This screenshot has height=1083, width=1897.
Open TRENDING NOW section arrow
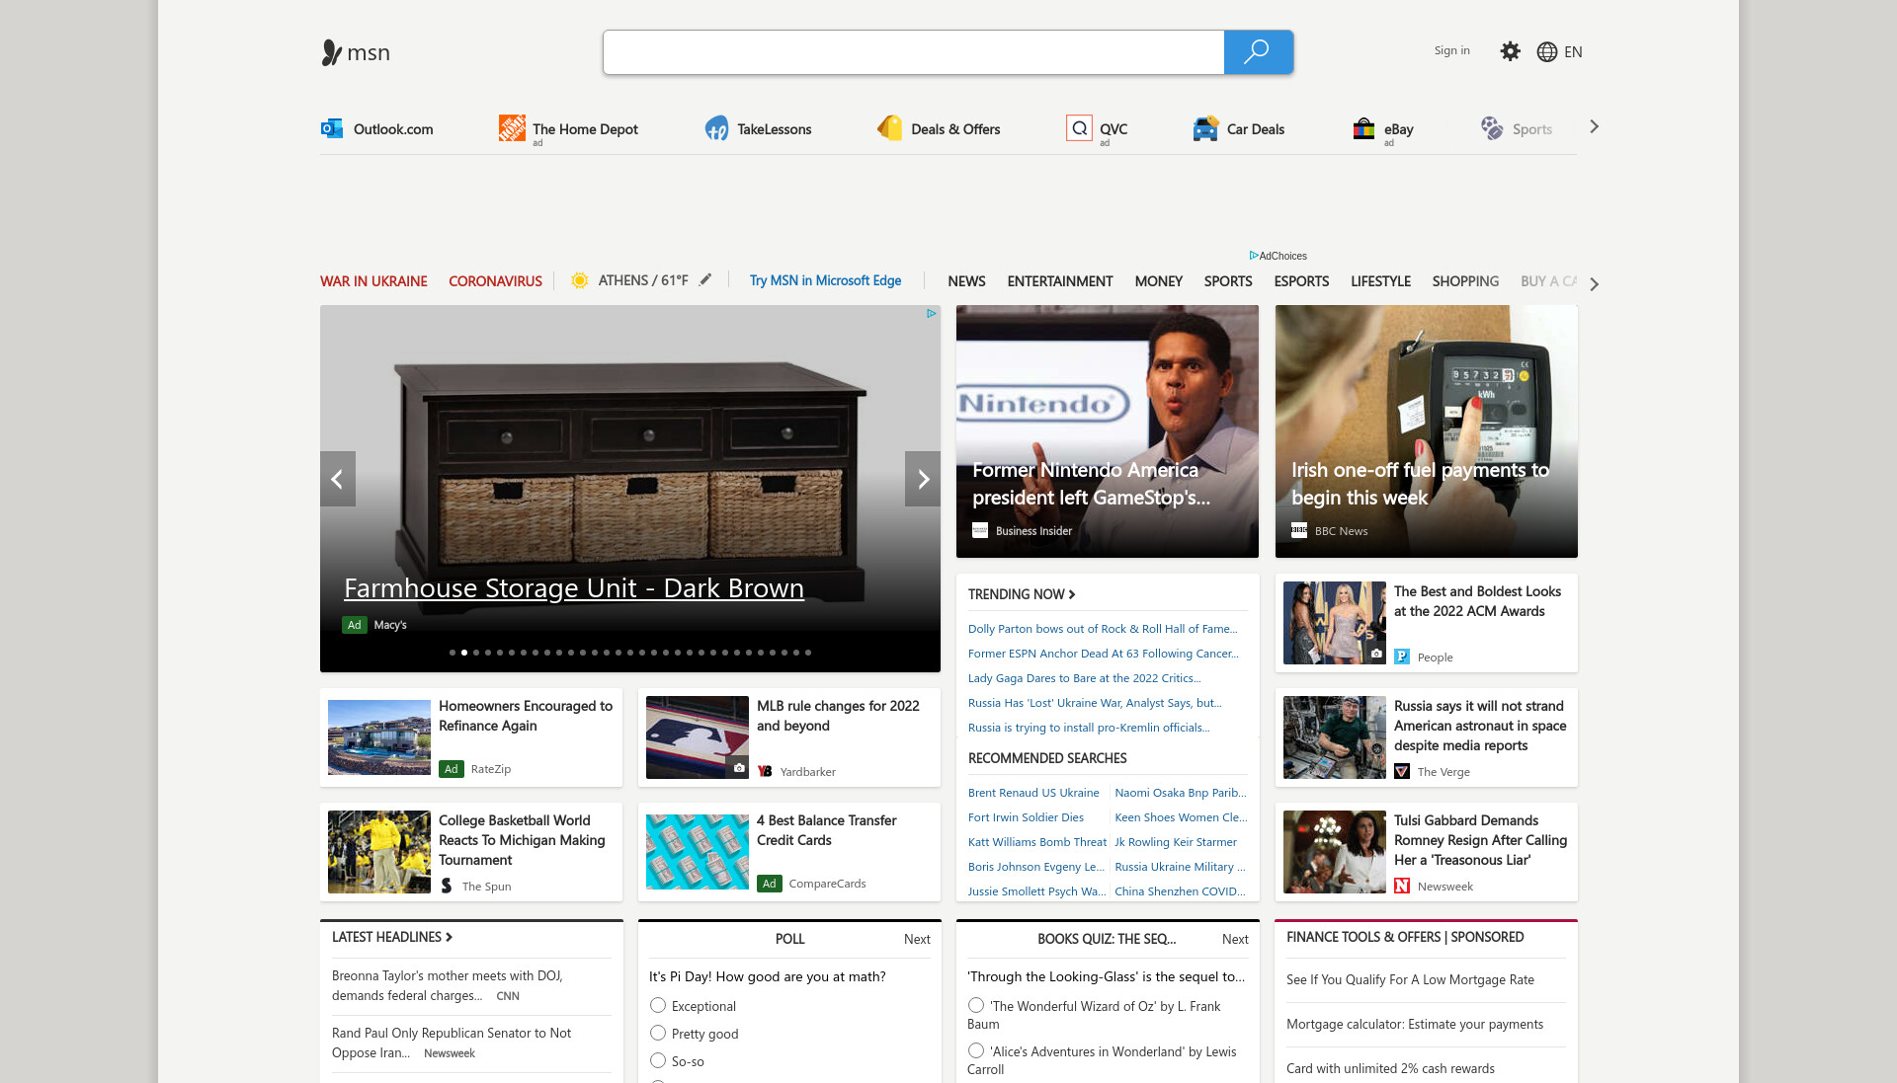point(1072,594)
